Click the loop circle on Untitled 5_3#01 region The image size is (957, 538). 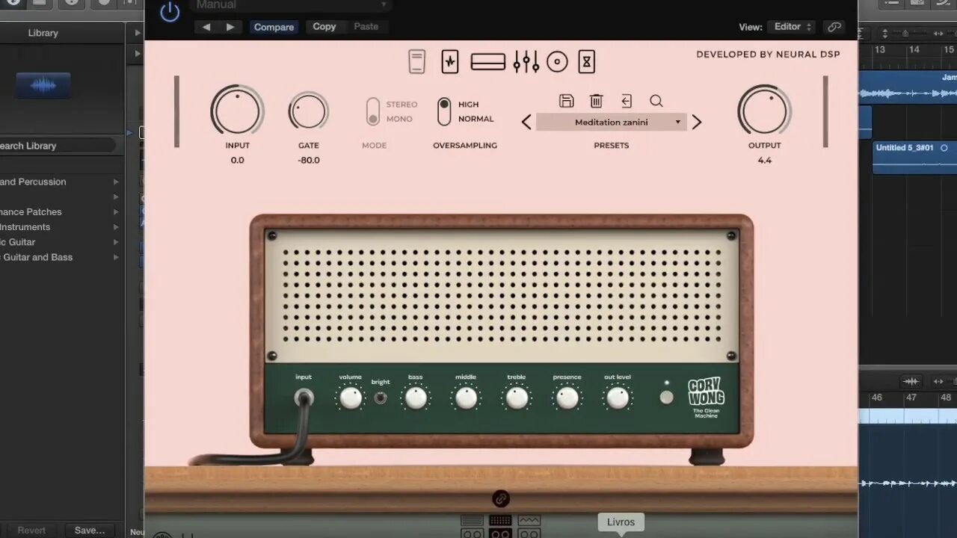[944, 148]
